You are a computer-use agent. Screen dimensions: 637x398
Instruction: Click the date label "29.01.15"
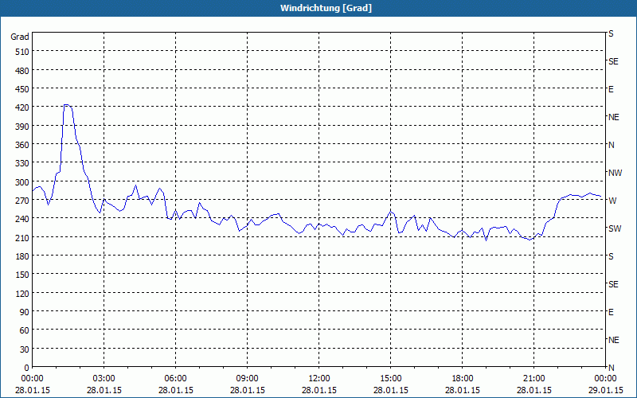coord(606,390)
